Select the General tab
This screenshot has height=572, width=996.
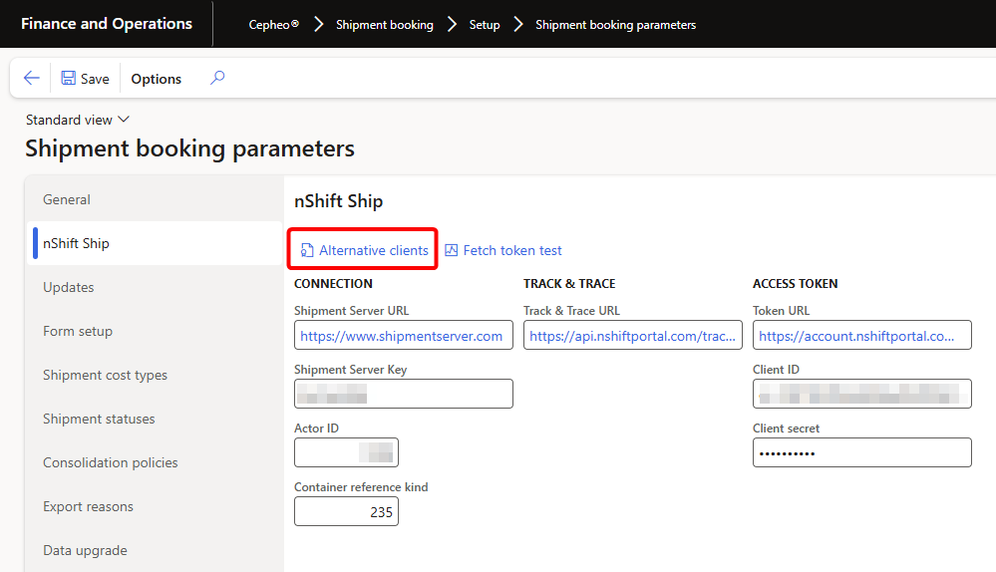[67, 199]
